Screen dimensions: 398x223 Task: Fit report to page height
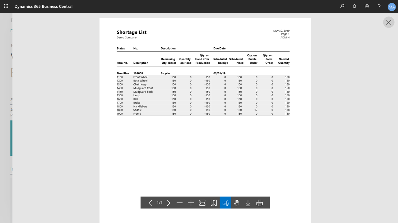tap(214, 203)
